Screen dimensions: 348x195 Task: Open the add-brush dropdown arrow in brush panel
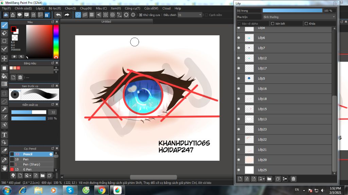[30, 176]
